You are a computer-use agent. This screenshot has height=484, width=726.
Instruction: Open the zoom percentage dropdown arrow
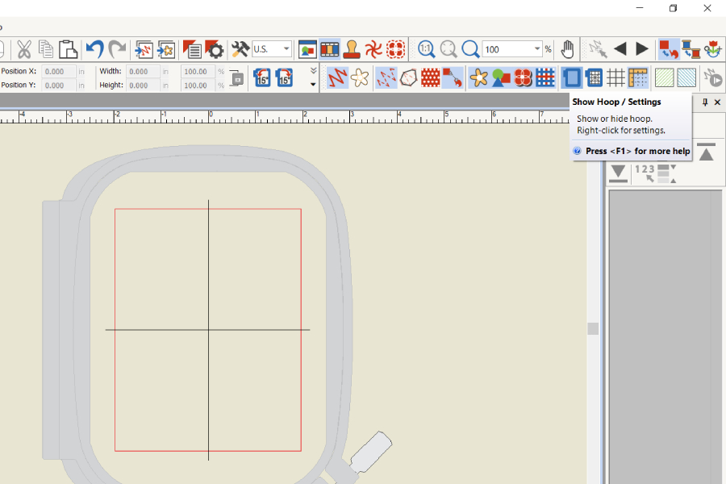pyautogui.click(x=537, y=49)
